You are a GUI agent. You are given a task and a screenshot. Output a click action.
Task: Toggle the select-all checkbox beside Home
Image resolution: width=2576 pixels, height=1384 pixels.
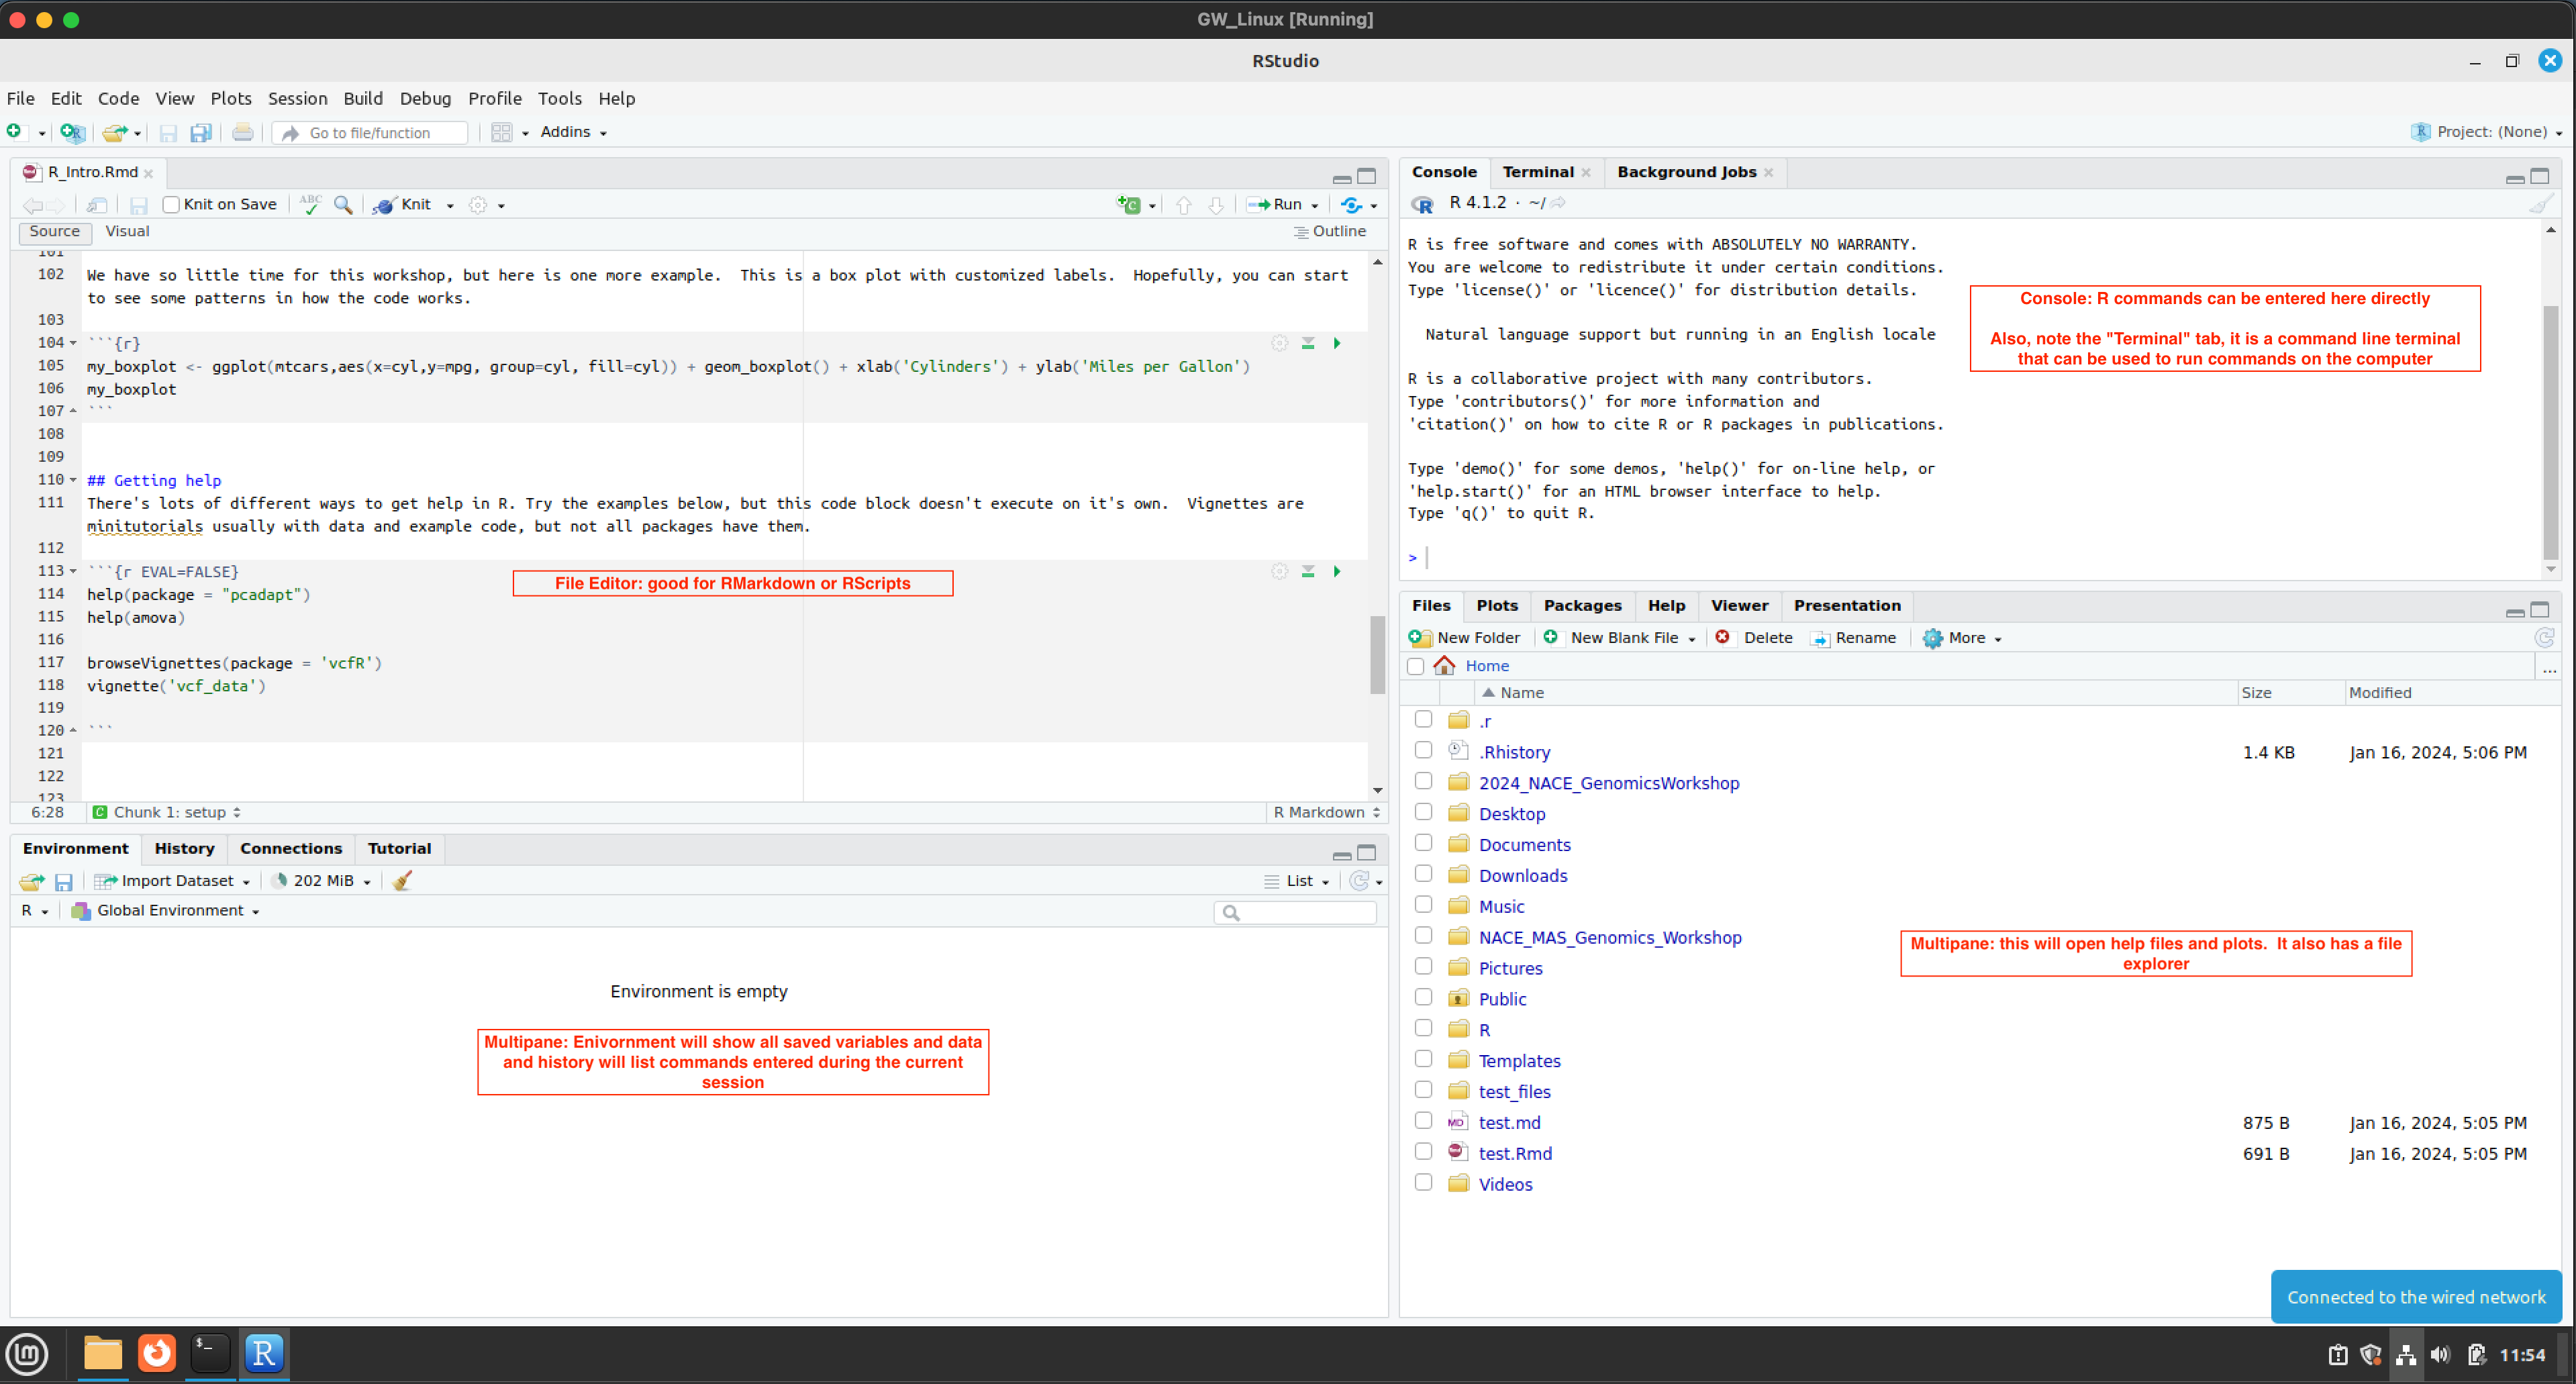pyautogui.click(x=1415, y=666)
